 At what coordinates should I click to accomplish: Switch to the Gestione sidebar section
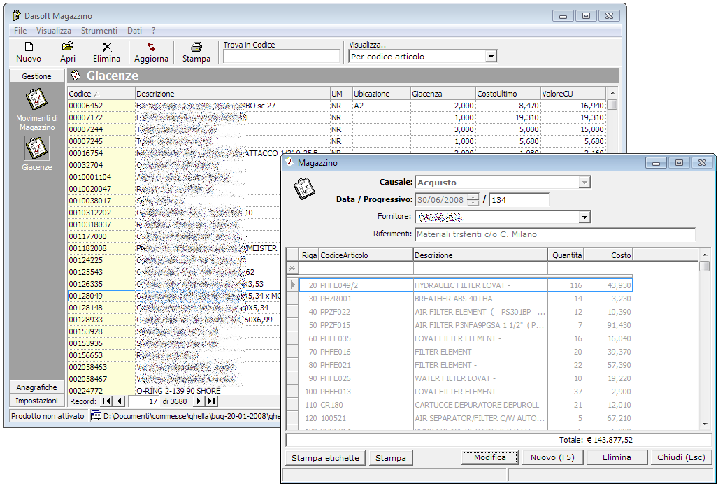coord(36,76)
